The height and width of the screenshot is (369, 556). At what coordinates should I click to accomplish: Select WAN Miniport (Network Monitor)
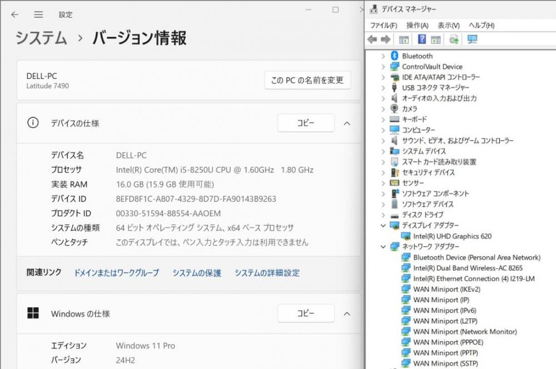click(x=465, y=332)
